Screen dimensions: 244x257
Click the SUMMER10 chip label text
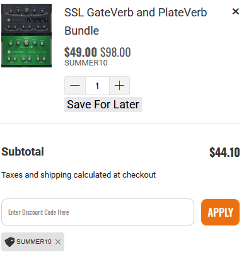(34, 242)
